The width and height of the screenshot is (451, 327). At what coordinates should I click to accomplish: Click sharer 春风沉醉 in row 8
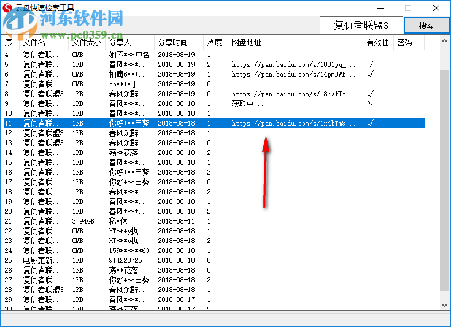pyautogui.click(x=128, y=94)
